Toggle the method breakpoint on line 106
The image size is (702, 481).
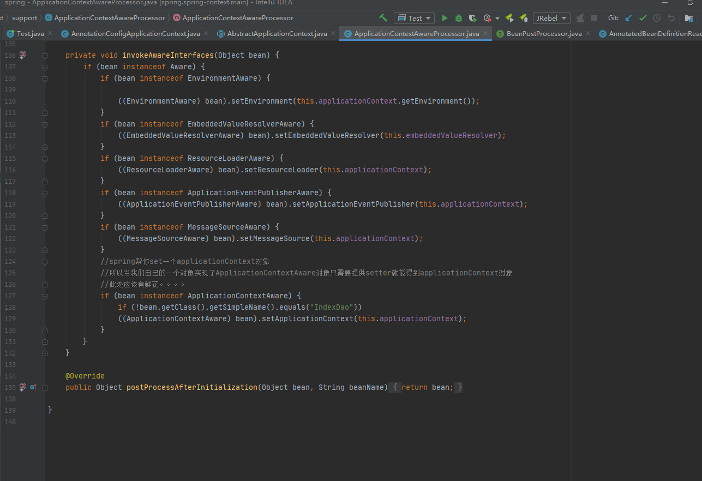(x=22, y=55)
